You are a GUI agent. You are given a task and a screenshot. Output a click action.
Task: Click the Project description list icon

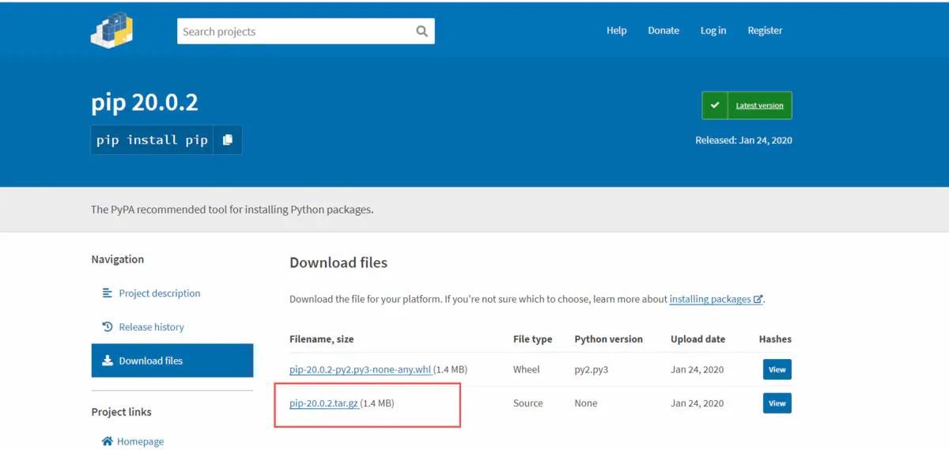click(108, 293)
